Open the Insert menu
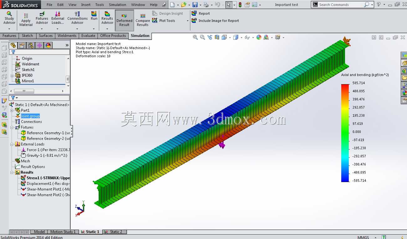The image size is (407, 239). click(x=86, y=5)
